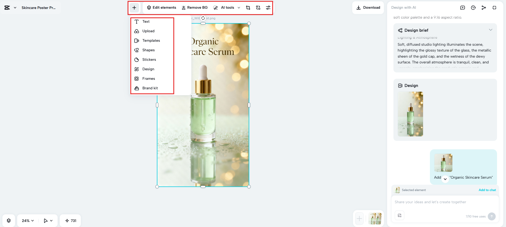Choose Templates from the add menu
The height and width of the screenshot is (227, 506).
click(x=151, y=40)
